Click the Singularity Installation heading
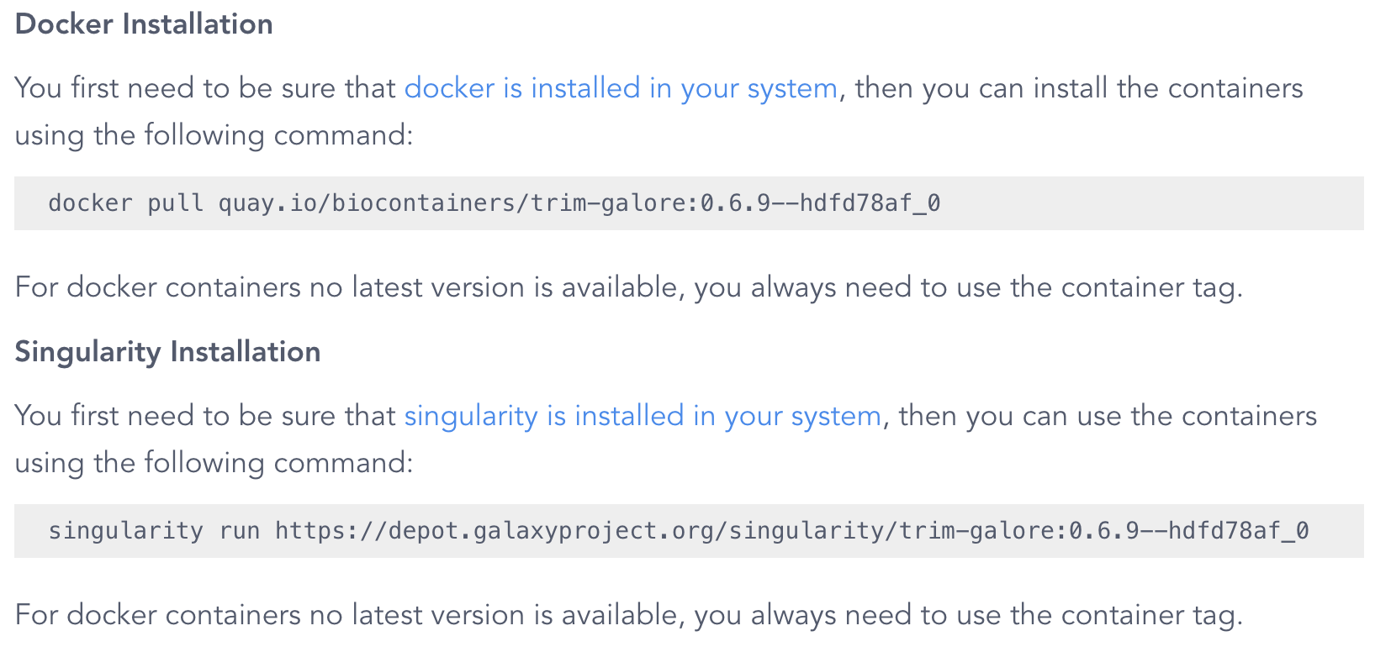The height and width of the screenshot is (652, 1391). tap(167, 351)
